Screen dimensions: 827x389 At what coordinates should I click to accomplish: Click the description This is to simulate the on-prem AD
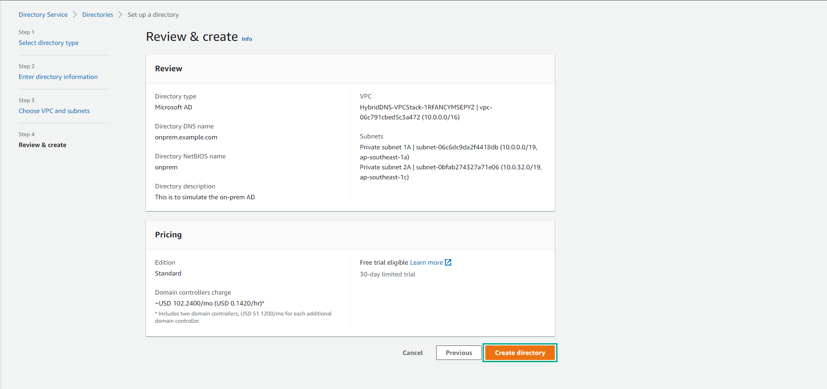click(205, 197)
